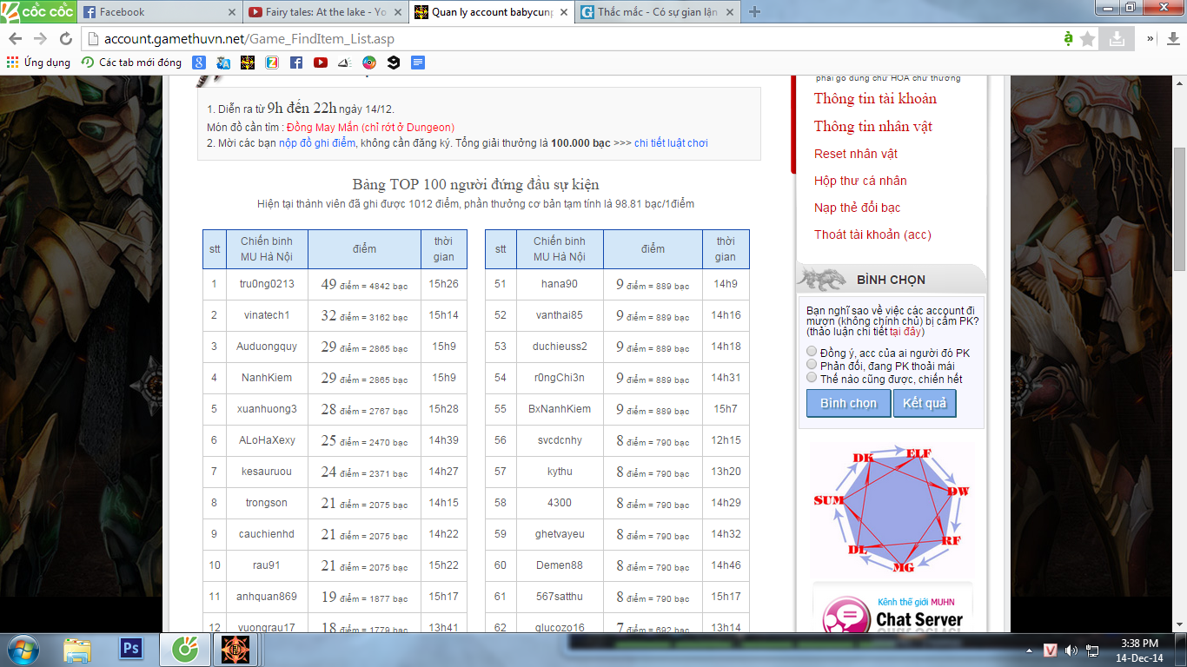The image size is (1187, 667).
Task: Open a new tab with the plus button
Action: pos(754,11)
